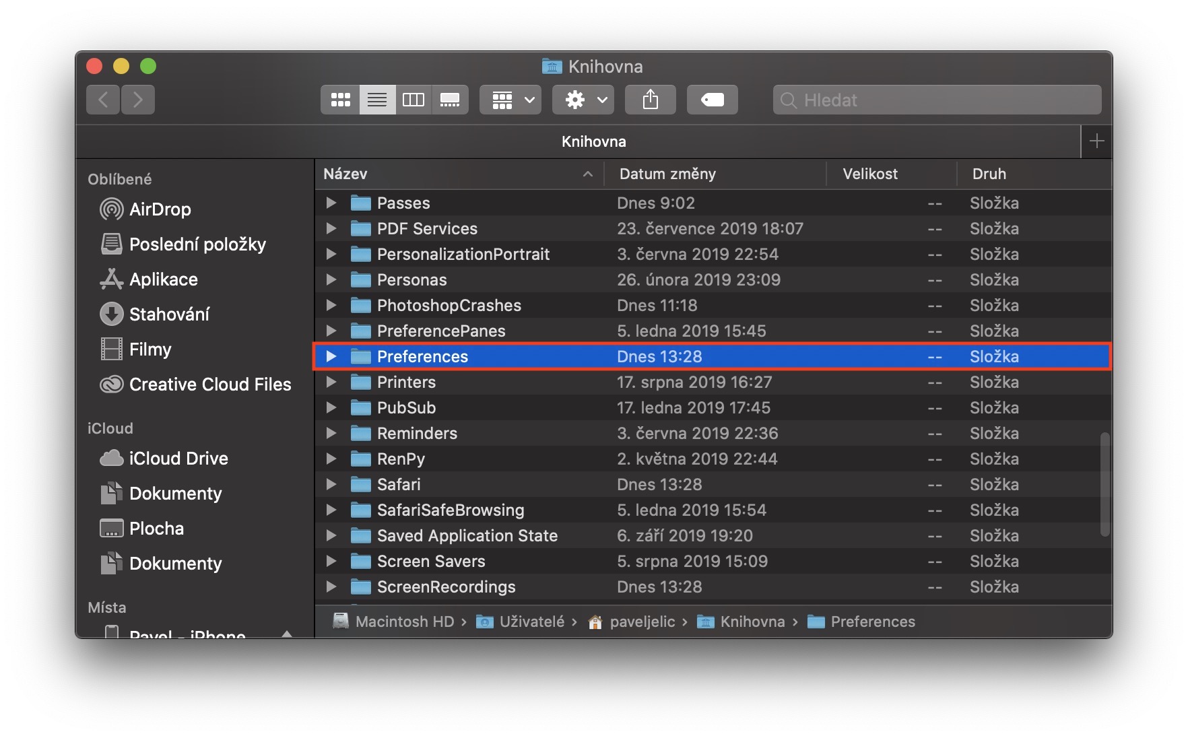Select the Screen Savers folder row

(431, 561)
